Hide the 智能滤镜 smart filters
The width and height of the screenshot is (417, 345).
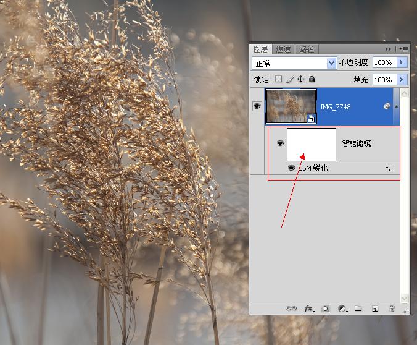pos(280,143)
